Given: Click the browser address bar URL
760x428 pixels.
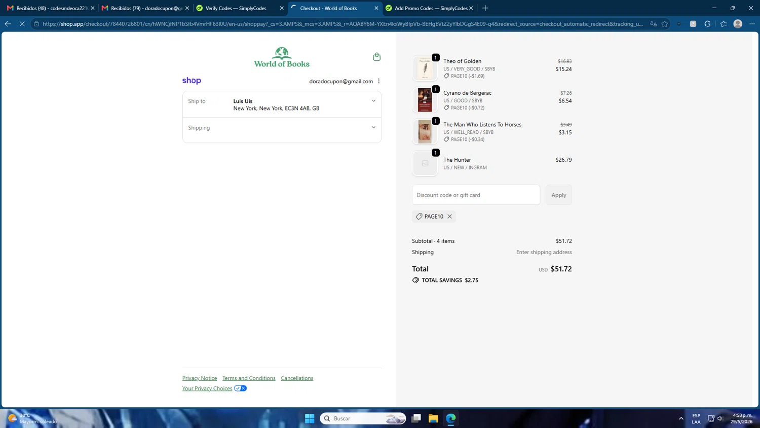Looking at the screenshot, I should 343,24.
